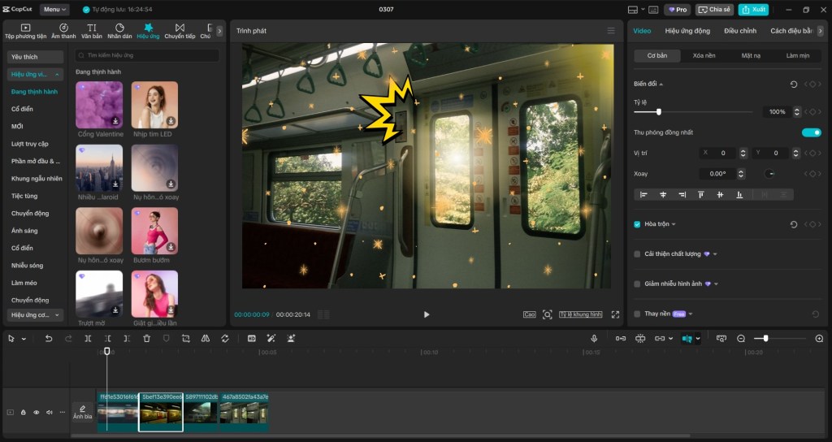Enable the Thay nền checkbox
The image size is (832, 442).
point(638,314)
